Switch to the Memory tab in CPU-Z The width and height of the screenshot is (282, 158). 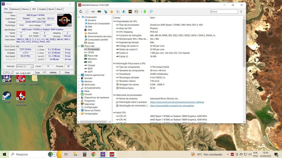coord(26,9)
